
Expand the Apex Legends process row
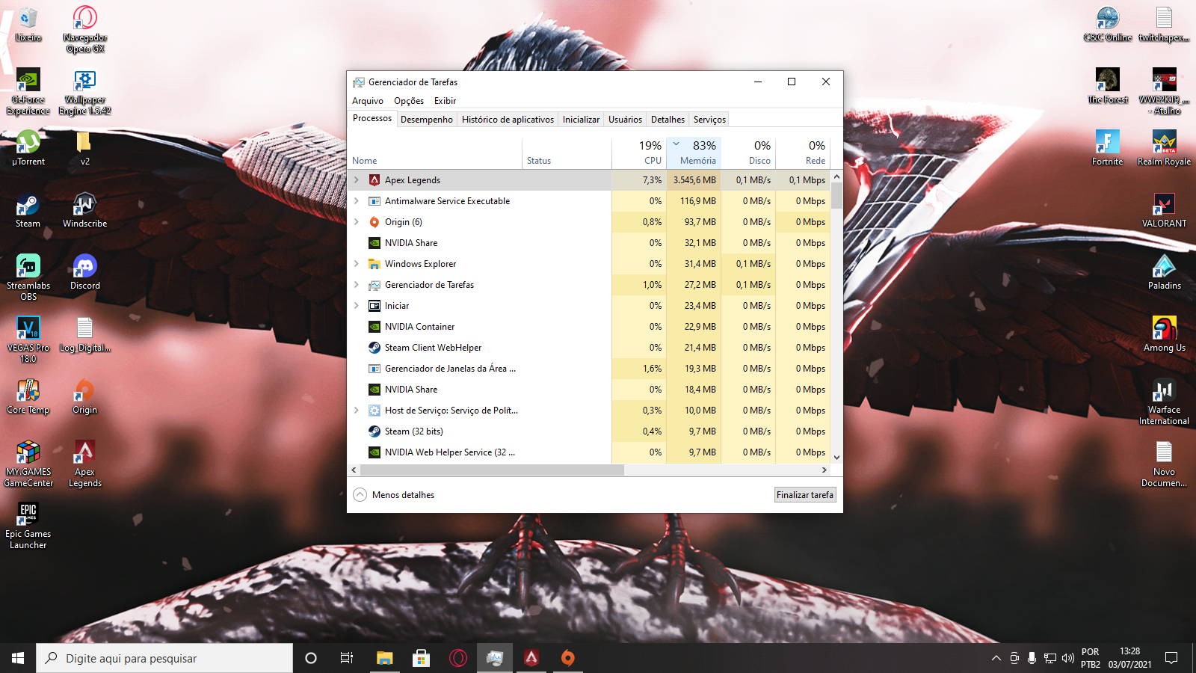357,180
